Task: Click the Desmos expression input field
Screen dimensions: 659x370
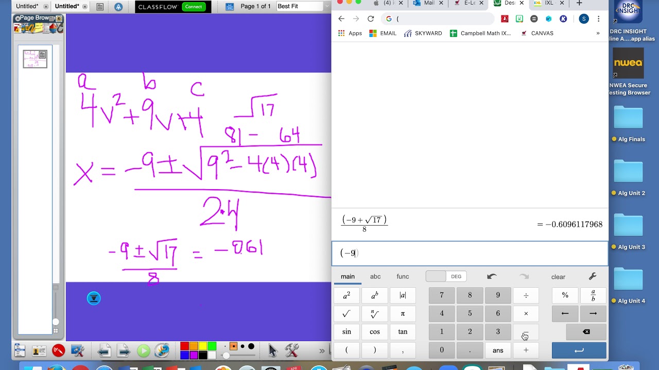Action: 470,253
